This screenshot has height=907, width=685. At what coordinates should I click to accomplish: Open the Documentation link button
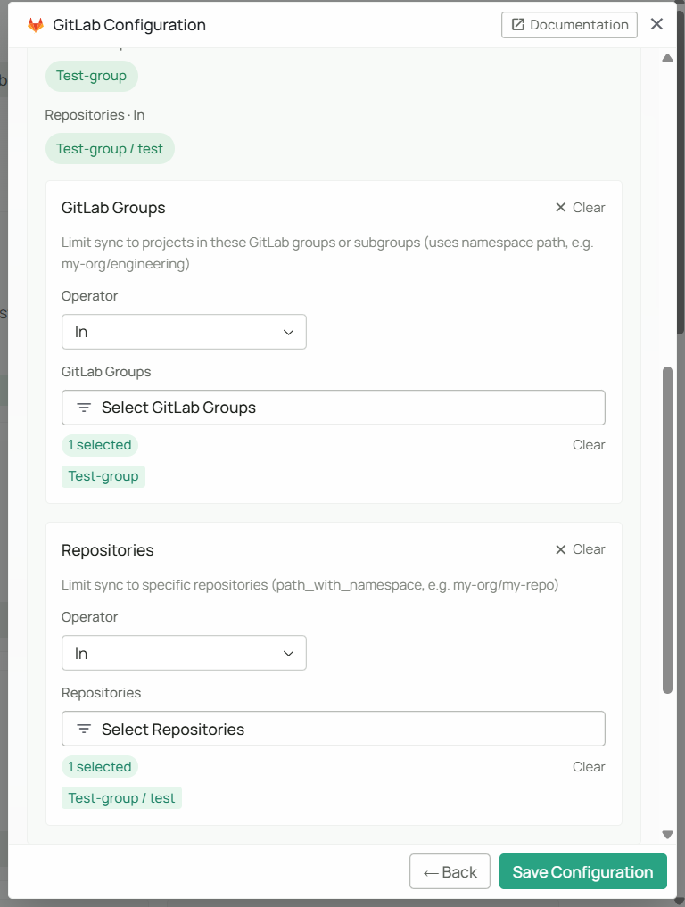click(x=569, y=25)
